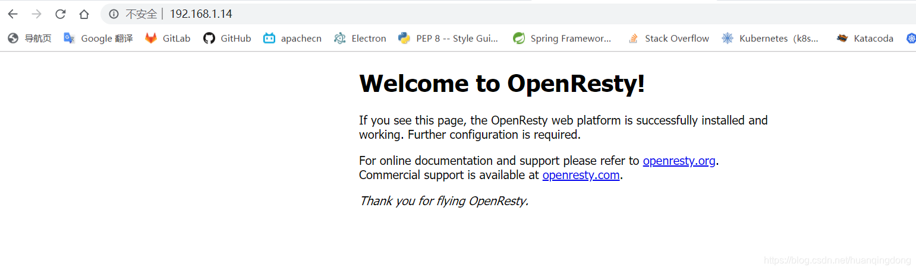Open the browser home page icon
The image size is (916, 271).
[84, 14]
